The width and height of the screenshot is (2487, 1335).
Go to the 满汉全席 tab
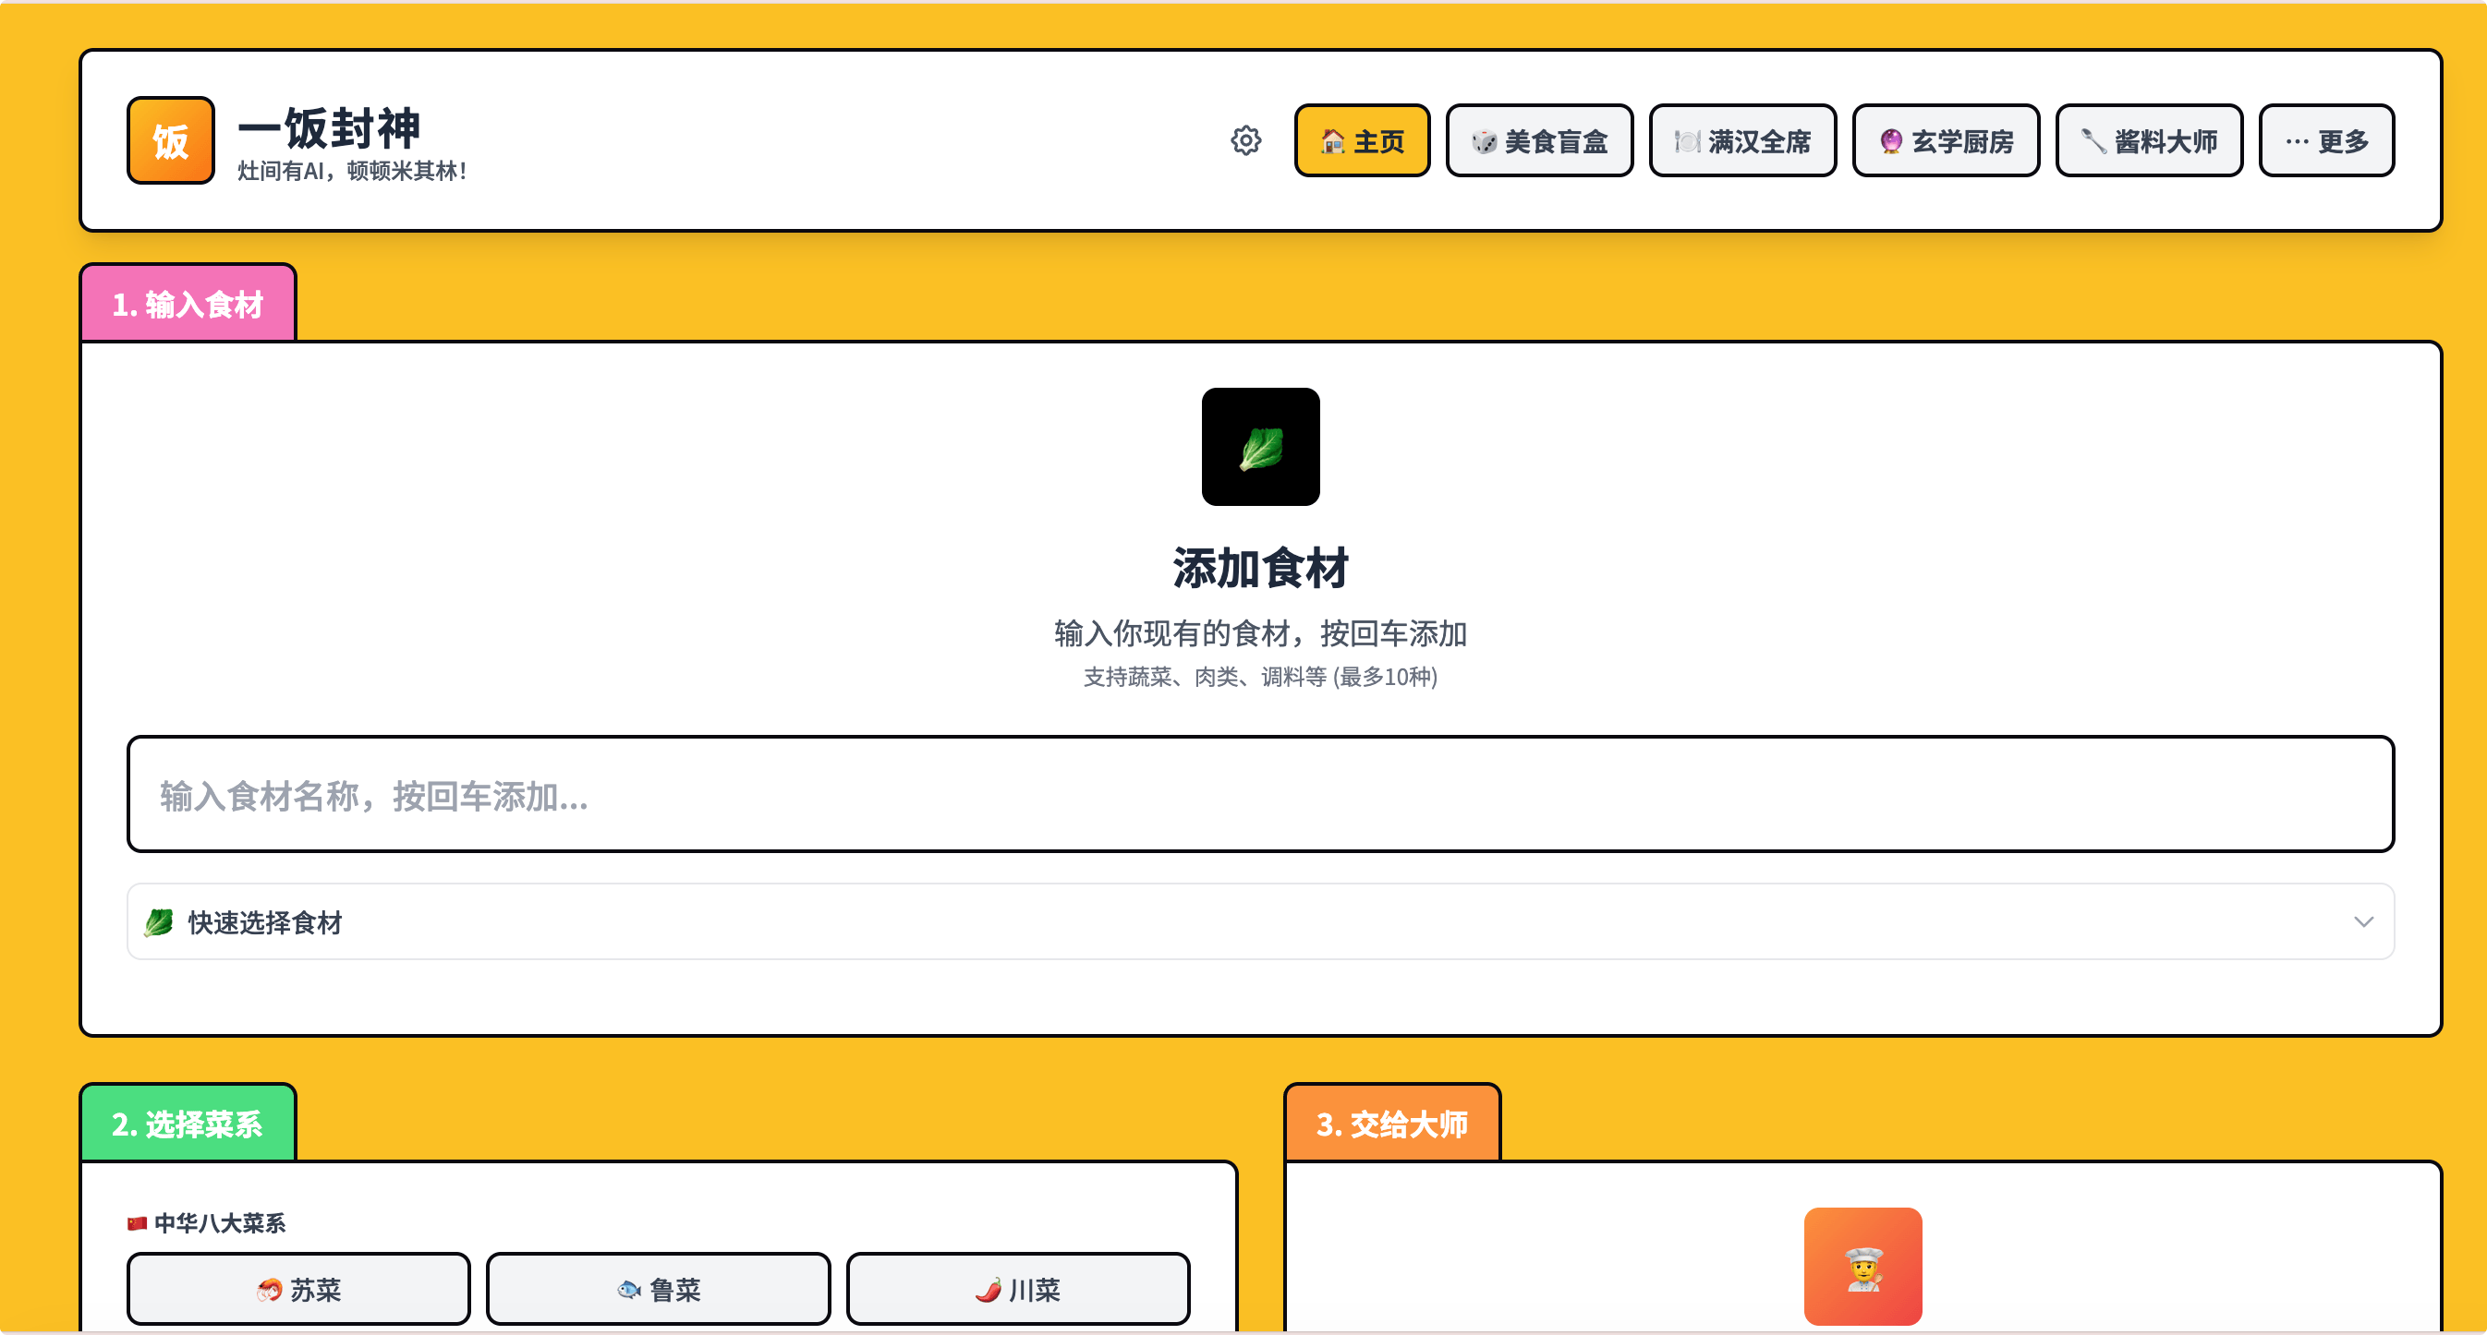click(x=1741, y=142)
